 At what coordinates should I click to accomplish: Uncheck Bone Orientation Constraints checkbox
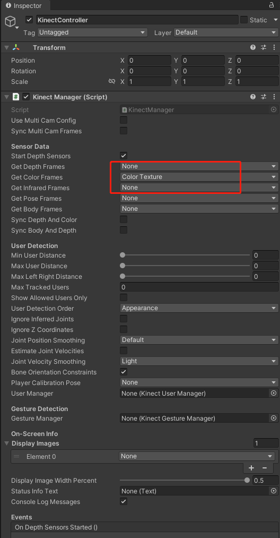click(x=124, y=372)
